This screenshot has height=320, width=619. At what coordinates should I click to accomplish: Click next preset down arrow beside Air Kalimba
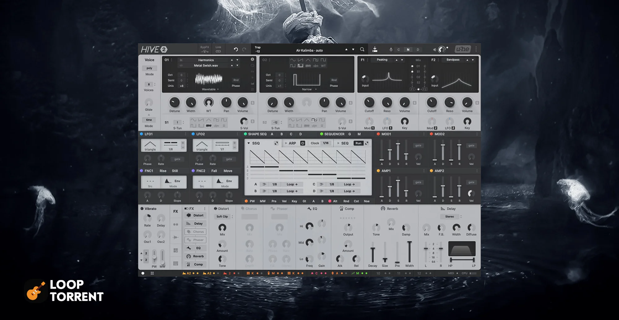coord(353,50)
